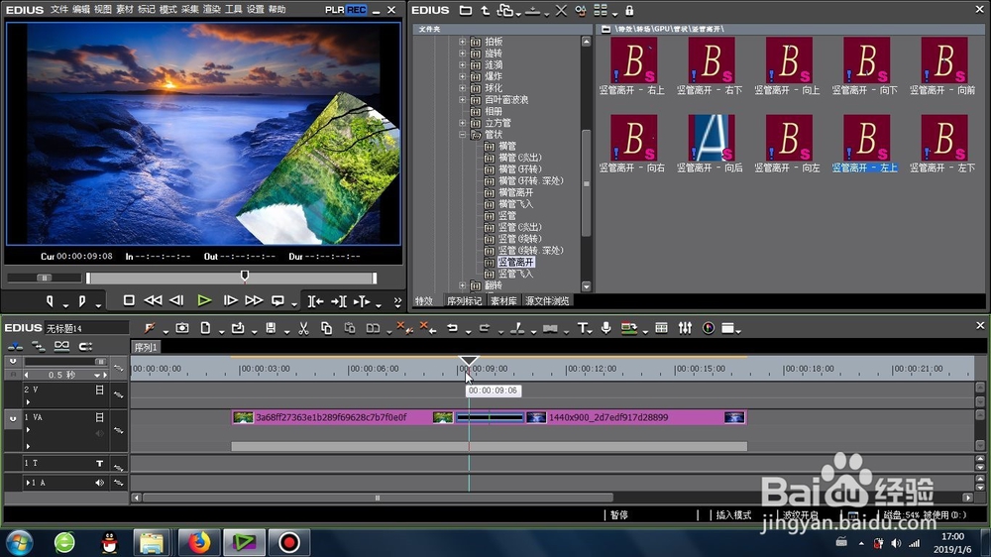The image size is (991, 557).
Task: Expand the 立方管 folder in effects tree
Action: (x=463, y=123)
